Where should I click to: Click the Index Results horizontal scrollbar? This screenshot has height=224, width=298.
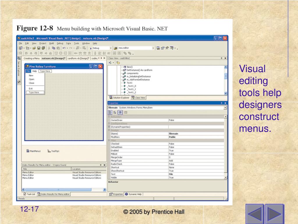point(64,190)
